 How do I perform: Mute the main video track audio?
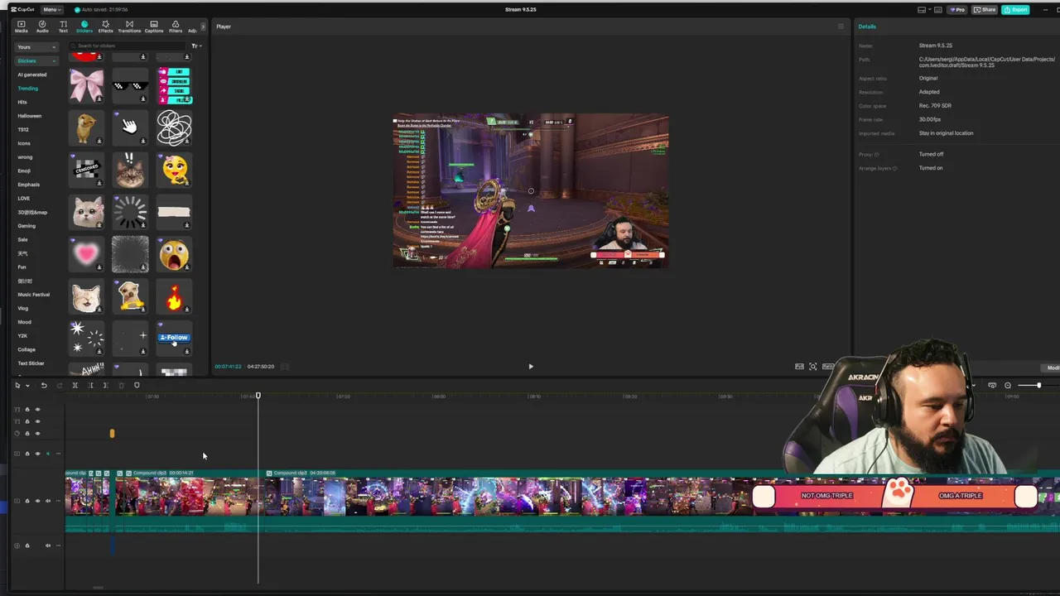[x=47, y=501]
